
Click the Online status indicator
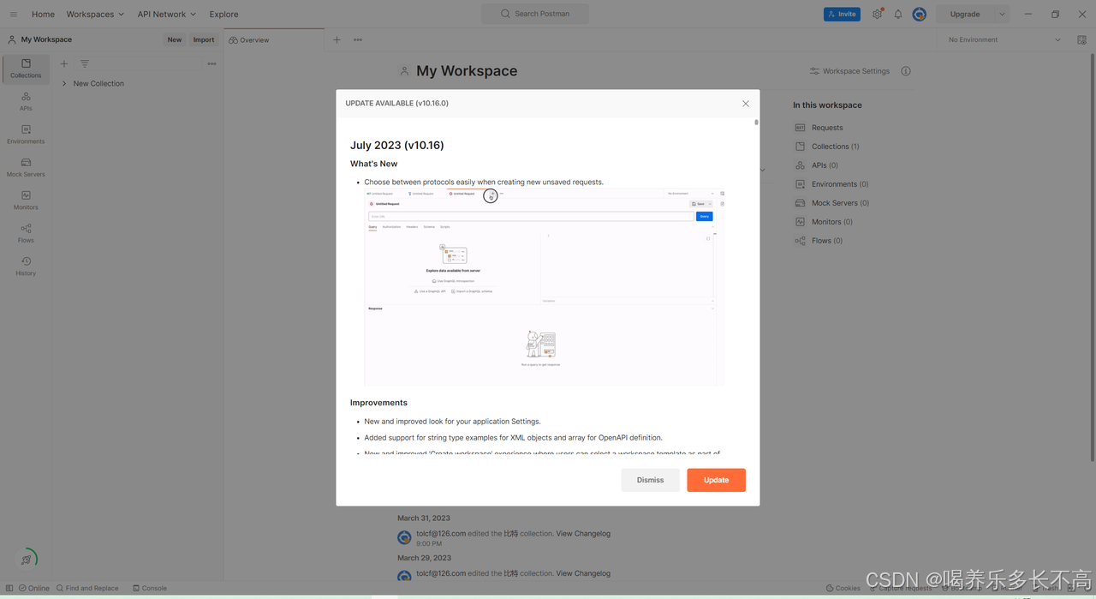coord(33,589)
